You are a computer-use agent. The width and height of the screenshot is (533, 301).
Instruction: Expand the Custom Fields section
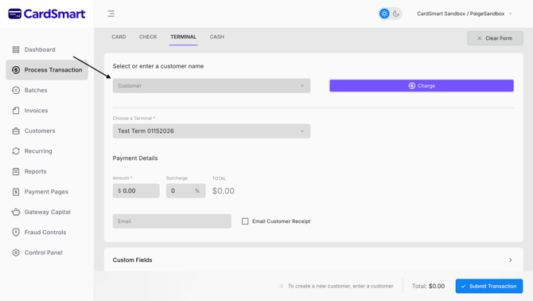[x=313, y=260]
